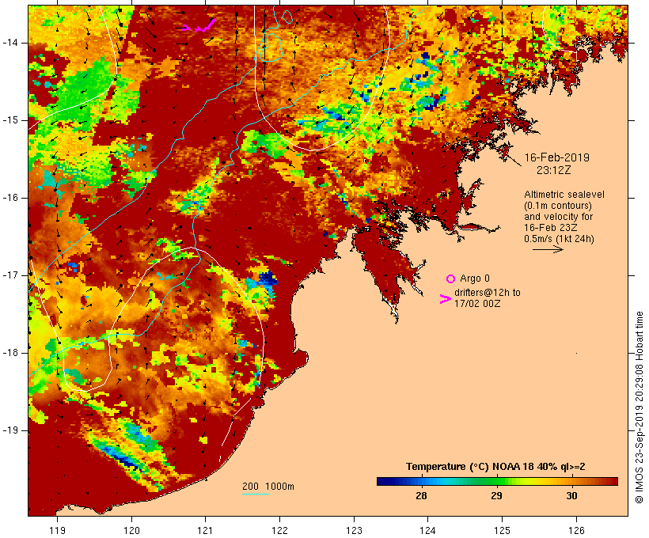This screenshot has height=538, width=649.
Task: Click the 'drifters@12h to' legend text
Action: (488, 293)
